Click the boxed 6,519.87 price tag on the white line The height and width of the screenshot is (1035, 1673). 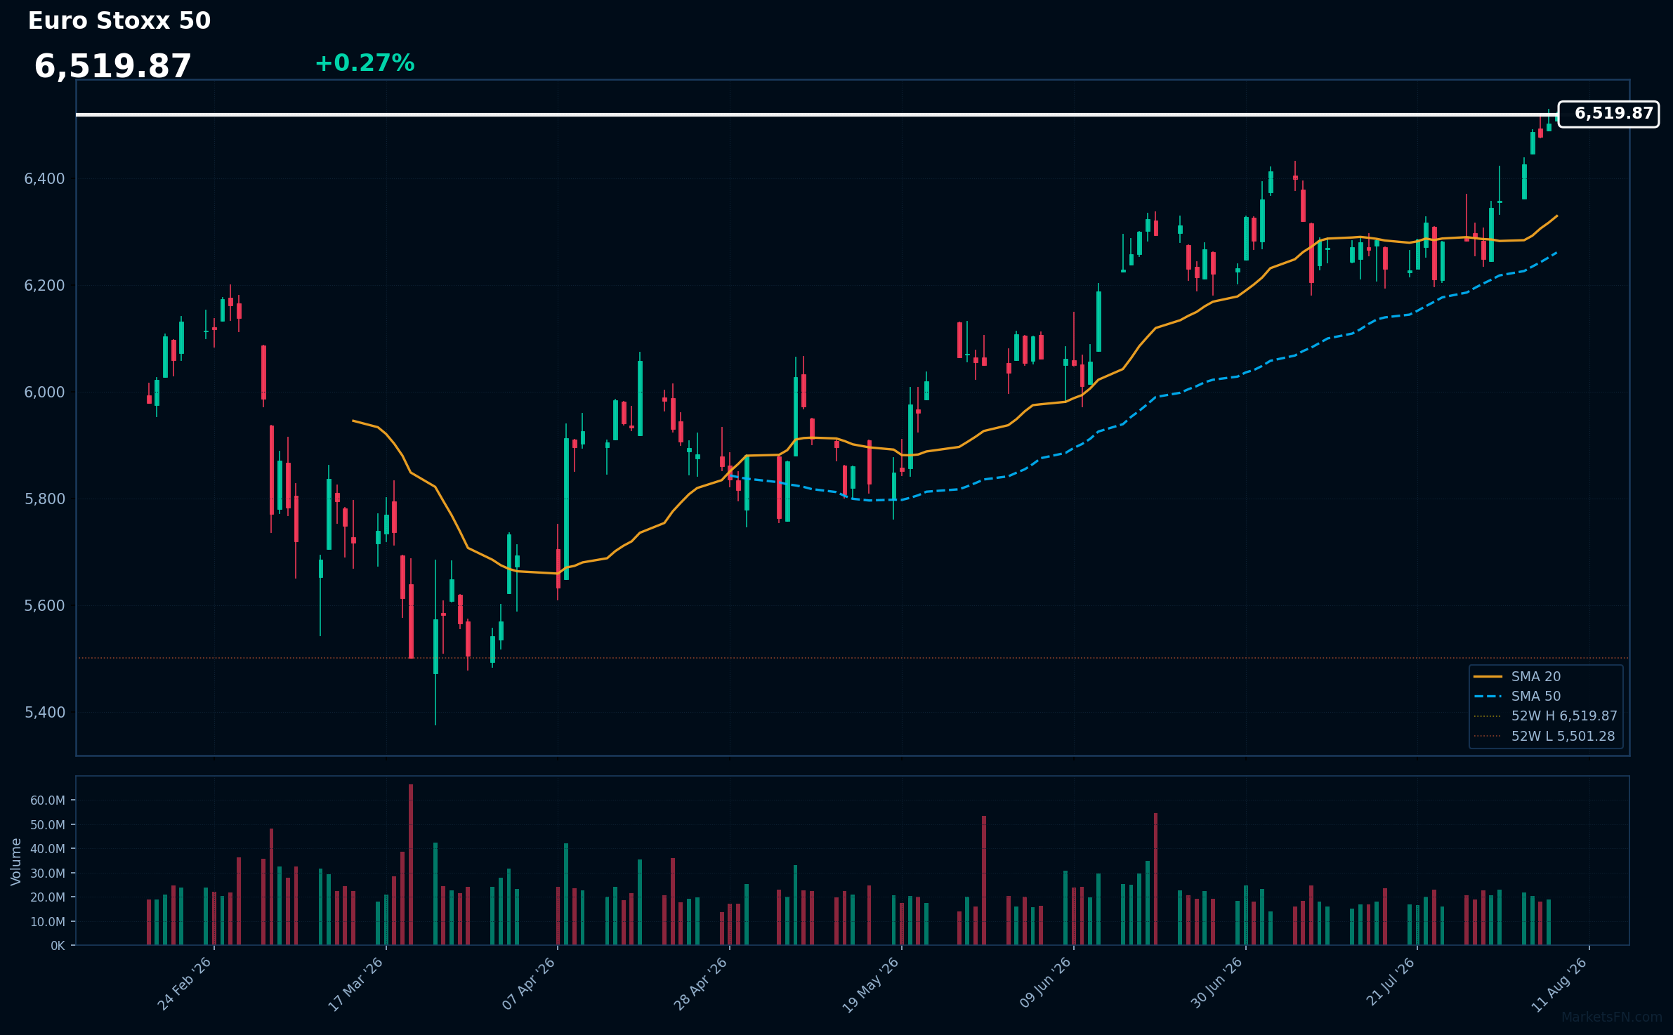1608,114
